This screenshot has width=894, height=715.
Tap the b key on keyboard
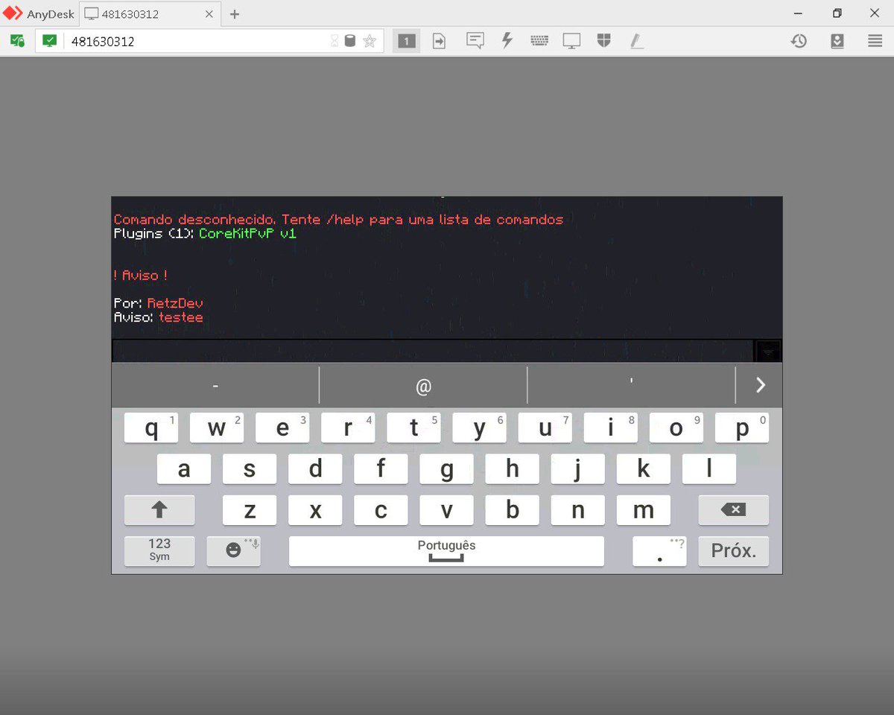click(513, 510)
